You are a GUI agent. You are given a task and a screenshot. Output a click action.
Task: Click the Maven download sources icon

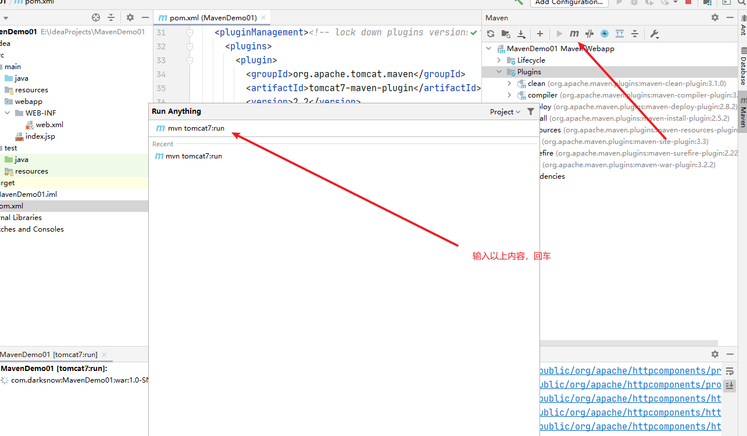(521, 34)
